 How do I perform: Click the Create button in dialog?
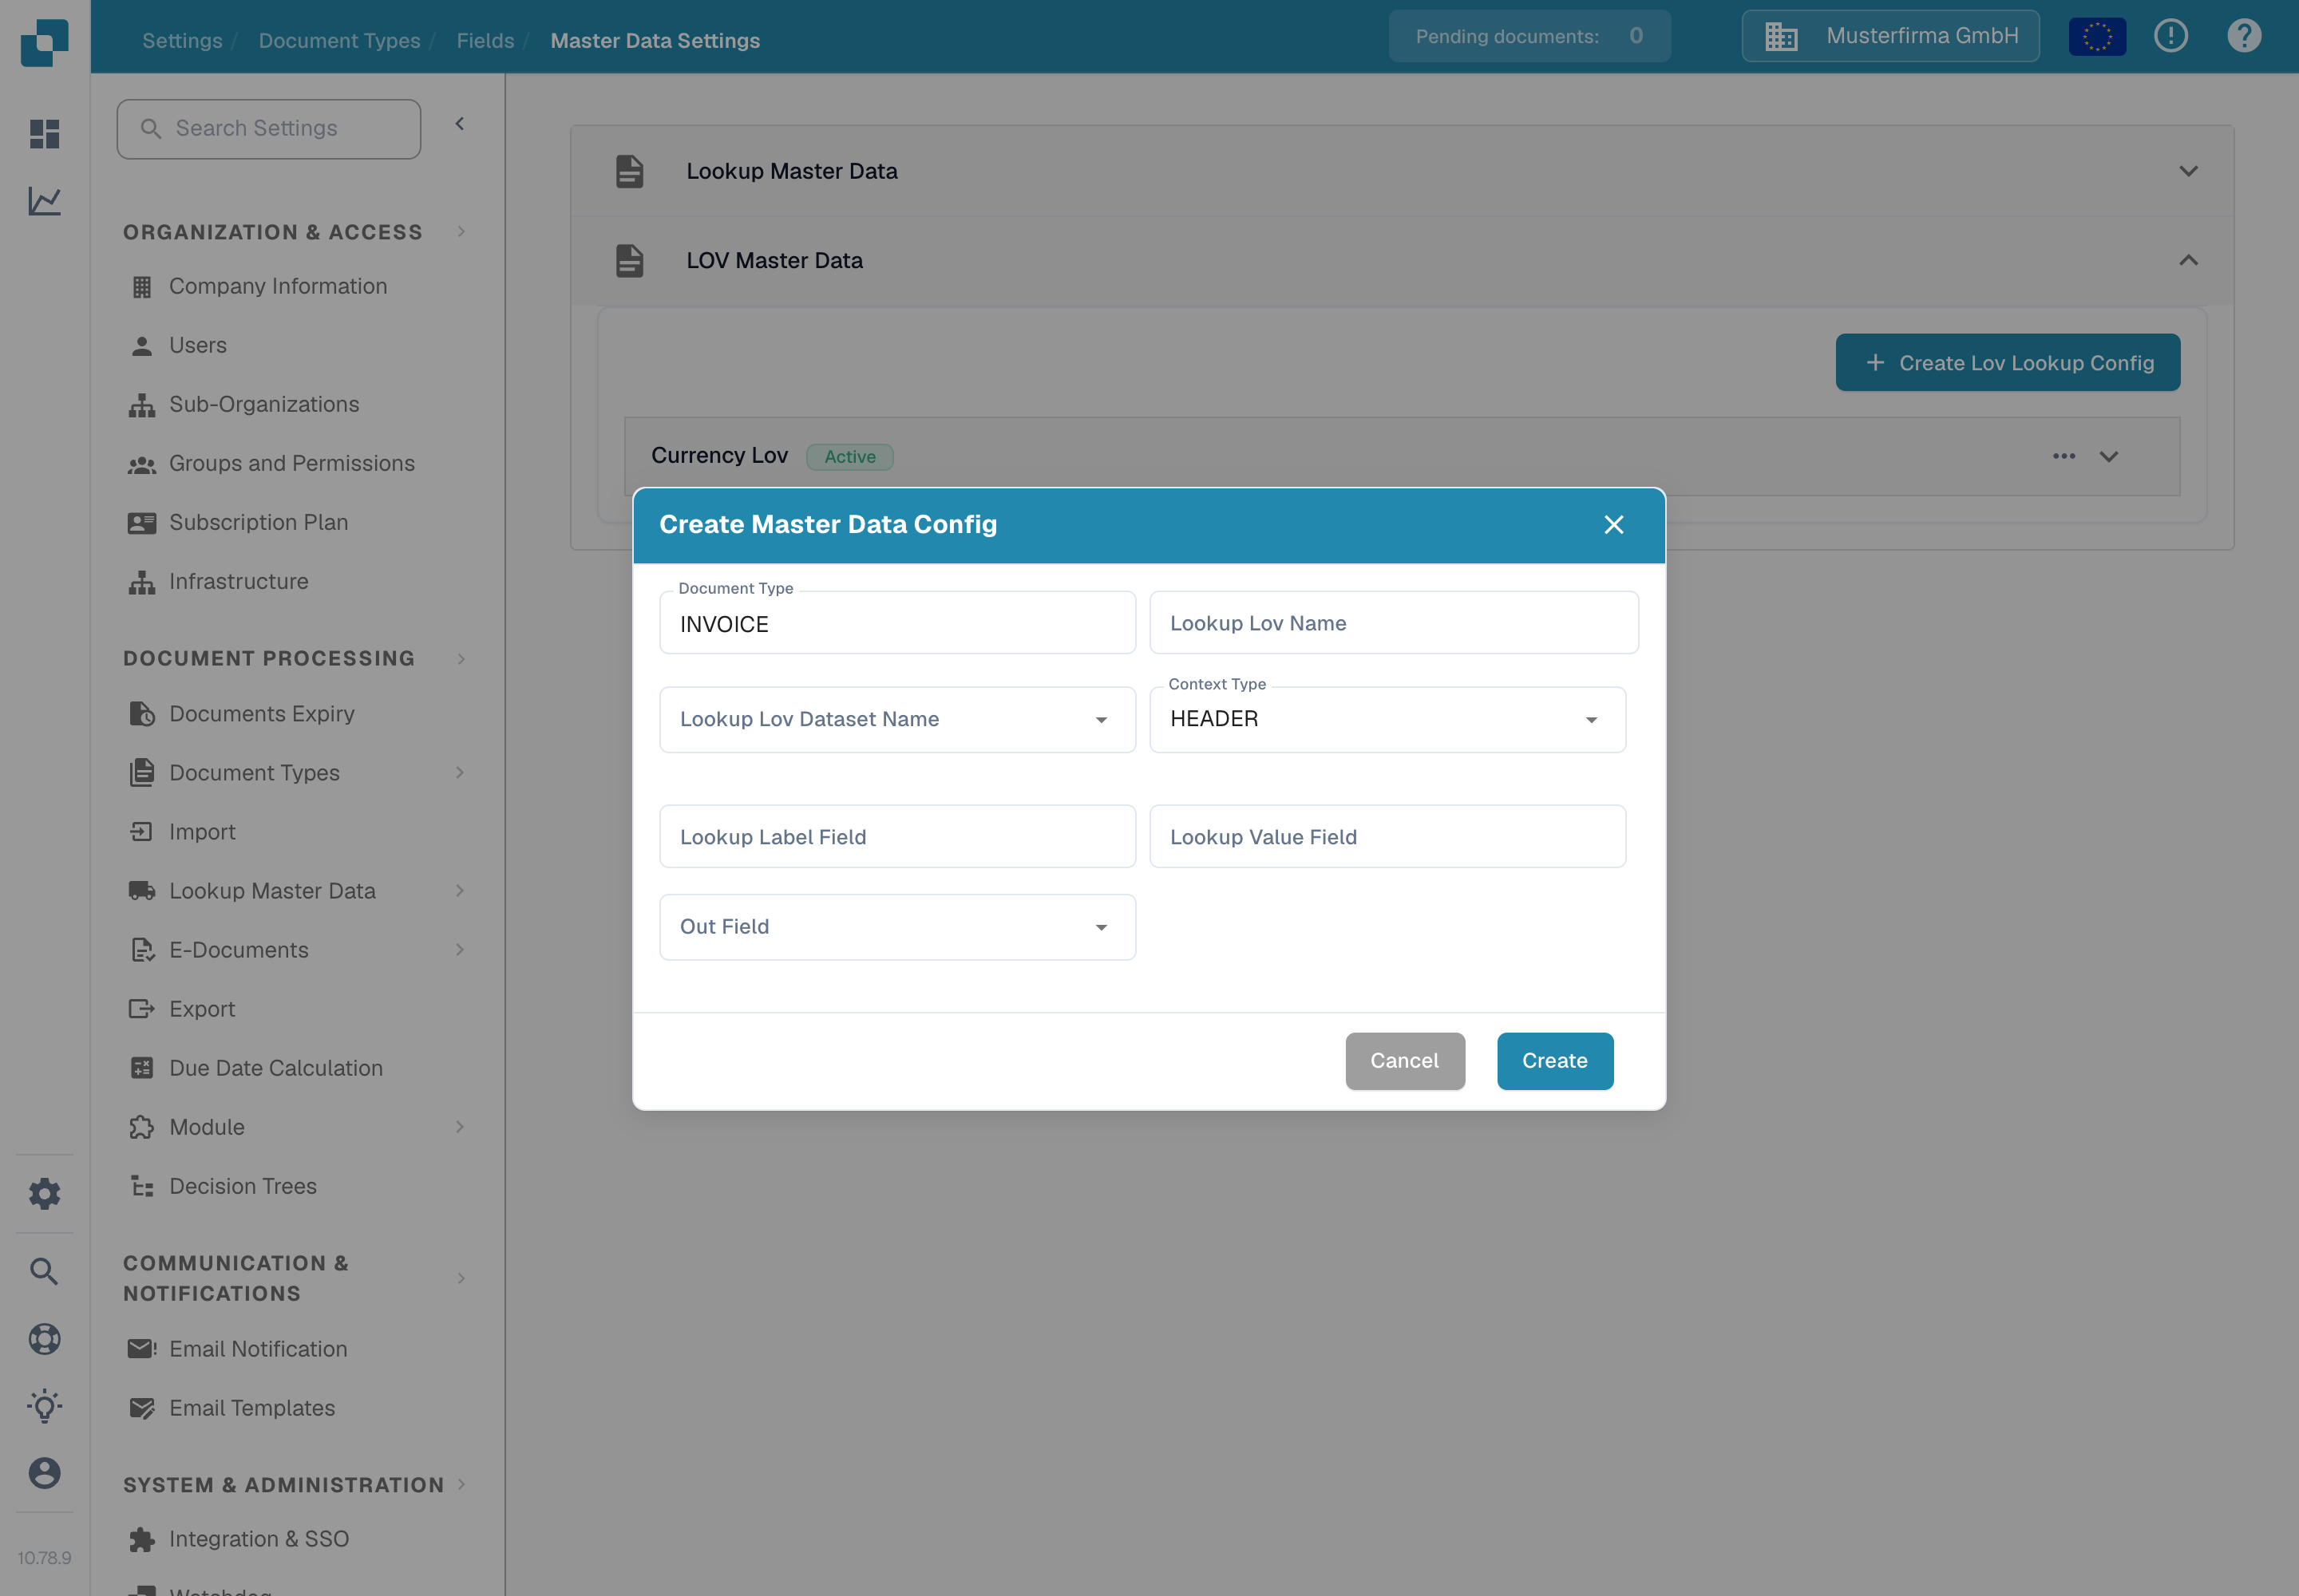[1555, 1061]
